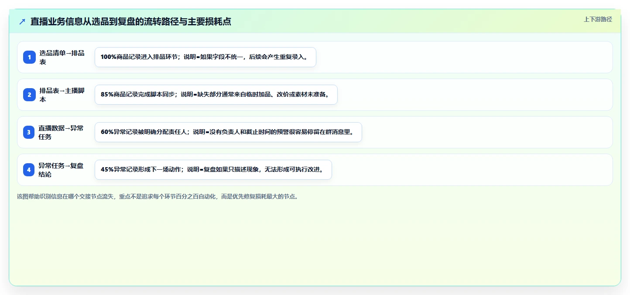Click the 直播数据→异常任务 step label
The image size is (630, 295).
pos(61,132)
